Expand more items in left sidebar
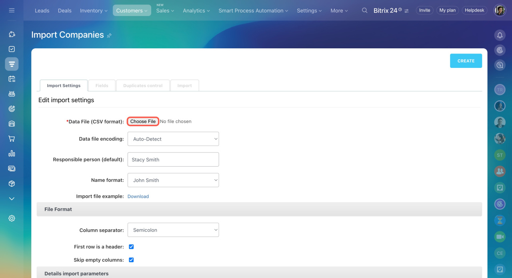The height and width of the screenshot is (278, 512). point(12,199)
